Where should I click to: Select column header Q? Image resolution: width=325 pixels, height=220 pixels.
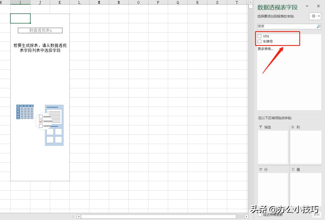pos(178,2)
